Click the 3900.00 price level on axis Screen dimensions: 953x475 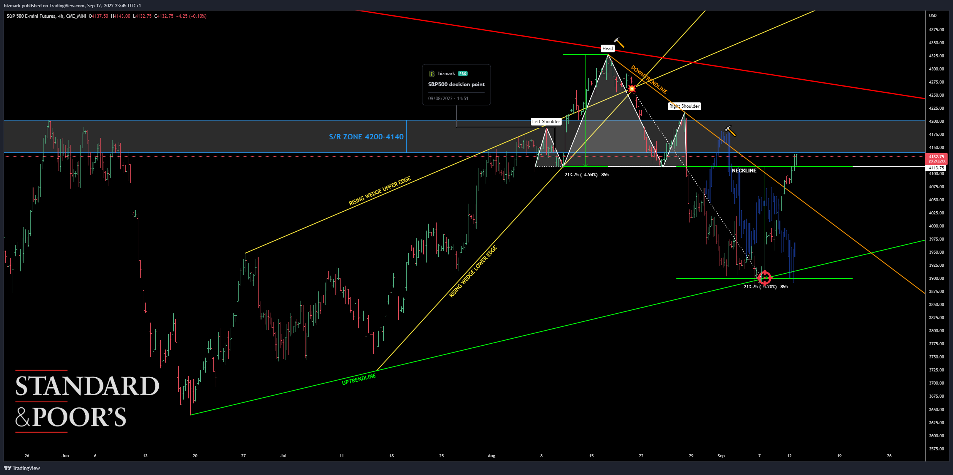point(936,278)
